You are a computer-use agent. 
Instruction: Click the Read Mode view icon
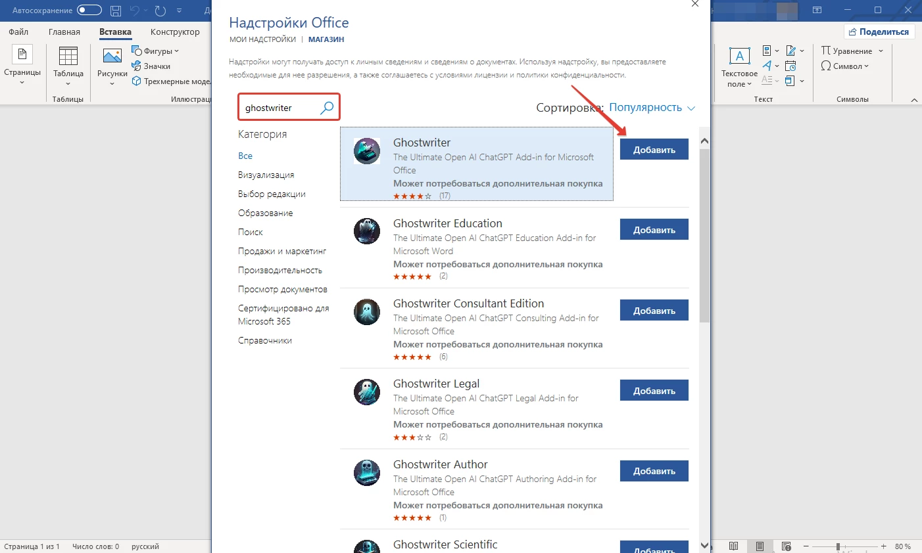point(734,546)
